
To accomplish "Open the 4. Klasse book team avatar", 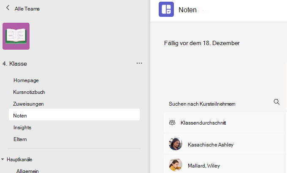I will (x=16, y=36).
